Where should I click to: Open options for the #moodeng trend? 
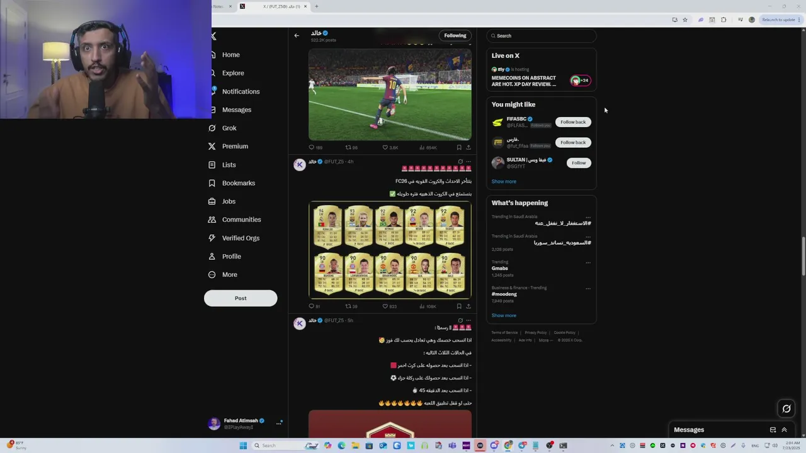pyautogui.click(x=588, y=288)
